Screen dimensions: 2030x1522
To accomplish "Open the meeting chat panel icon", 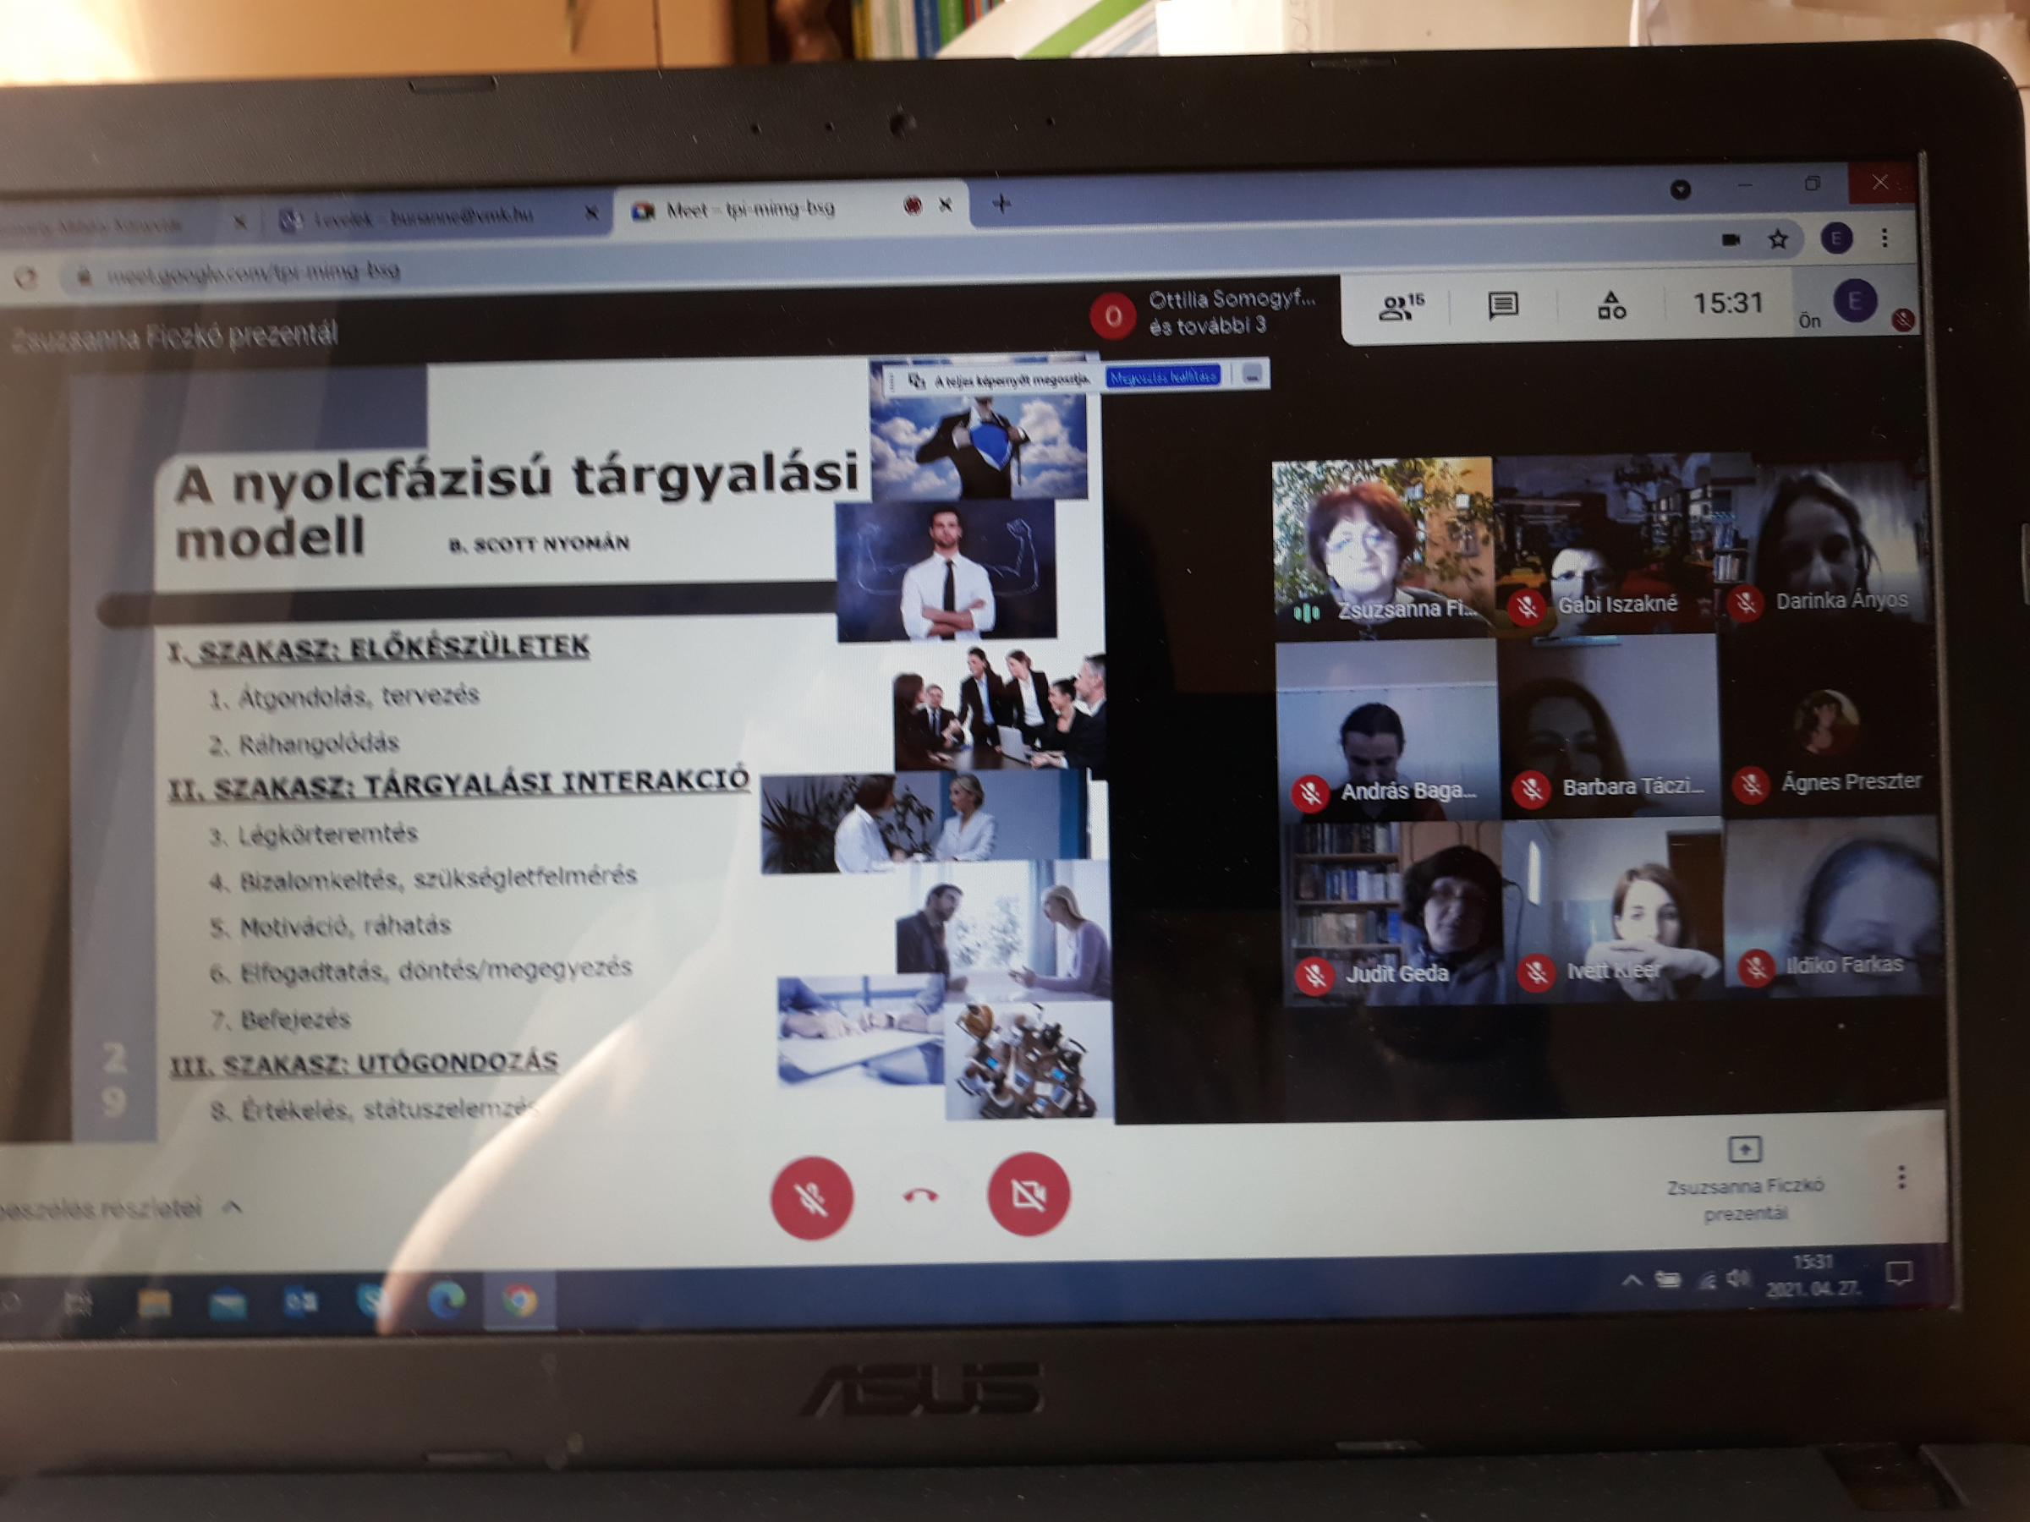I will [1503, 305].
